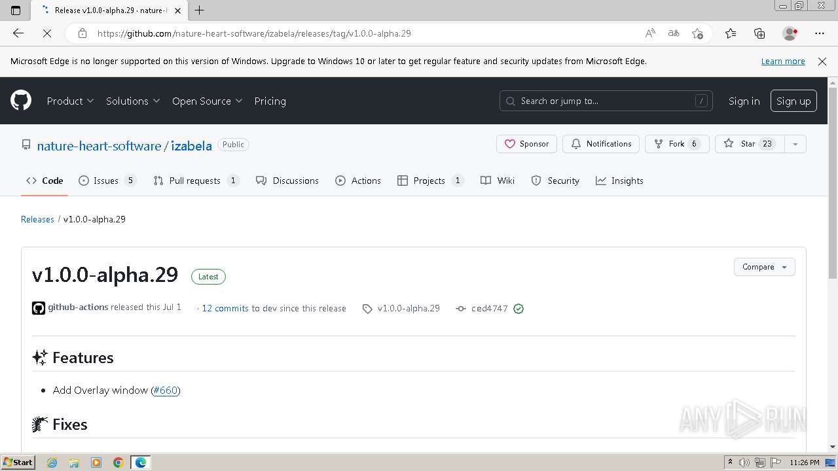Open the media player taskbar icon
The image size is (838, 471).
pyautogui.click(x=96, y=462)
